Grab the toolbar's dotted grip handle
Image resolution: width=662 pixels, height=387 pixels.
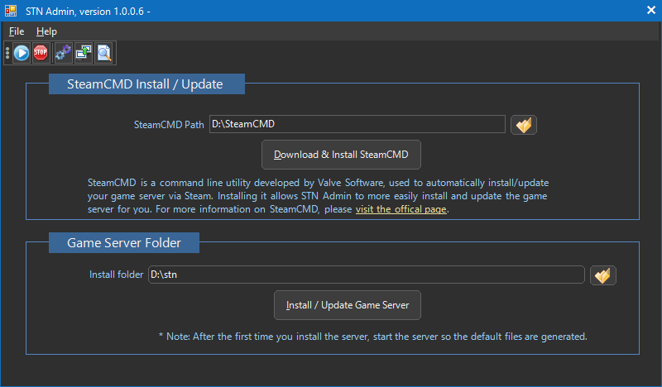(7, 53)
